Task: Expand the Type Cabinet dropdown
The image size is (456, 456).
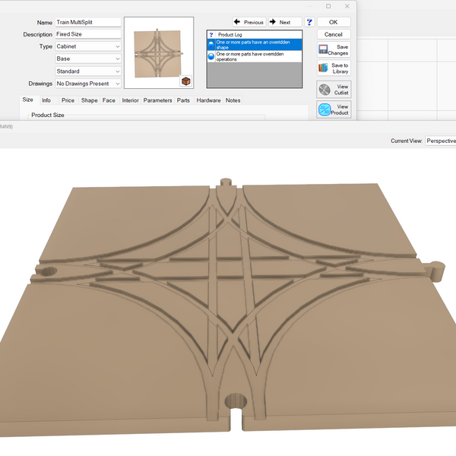Action: coord(87,47)
